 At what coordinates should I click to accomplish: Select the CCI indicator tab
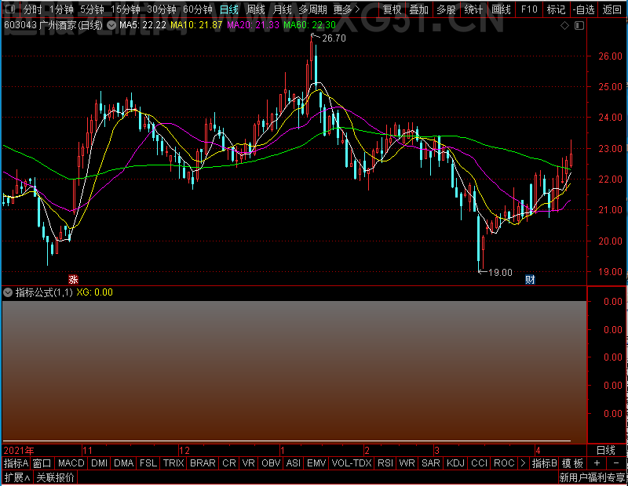click(480, 463)
